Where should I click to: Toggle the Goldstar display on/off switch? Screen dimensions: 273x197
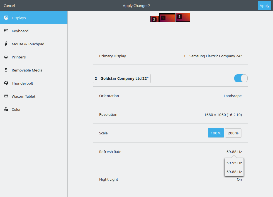[241, 78]
